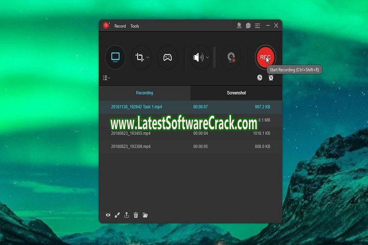Toggle the system sound speaker button
Image resolution: width=368 pixels, height=245 pixels.
pyautogui.click(x=197, y=57)
